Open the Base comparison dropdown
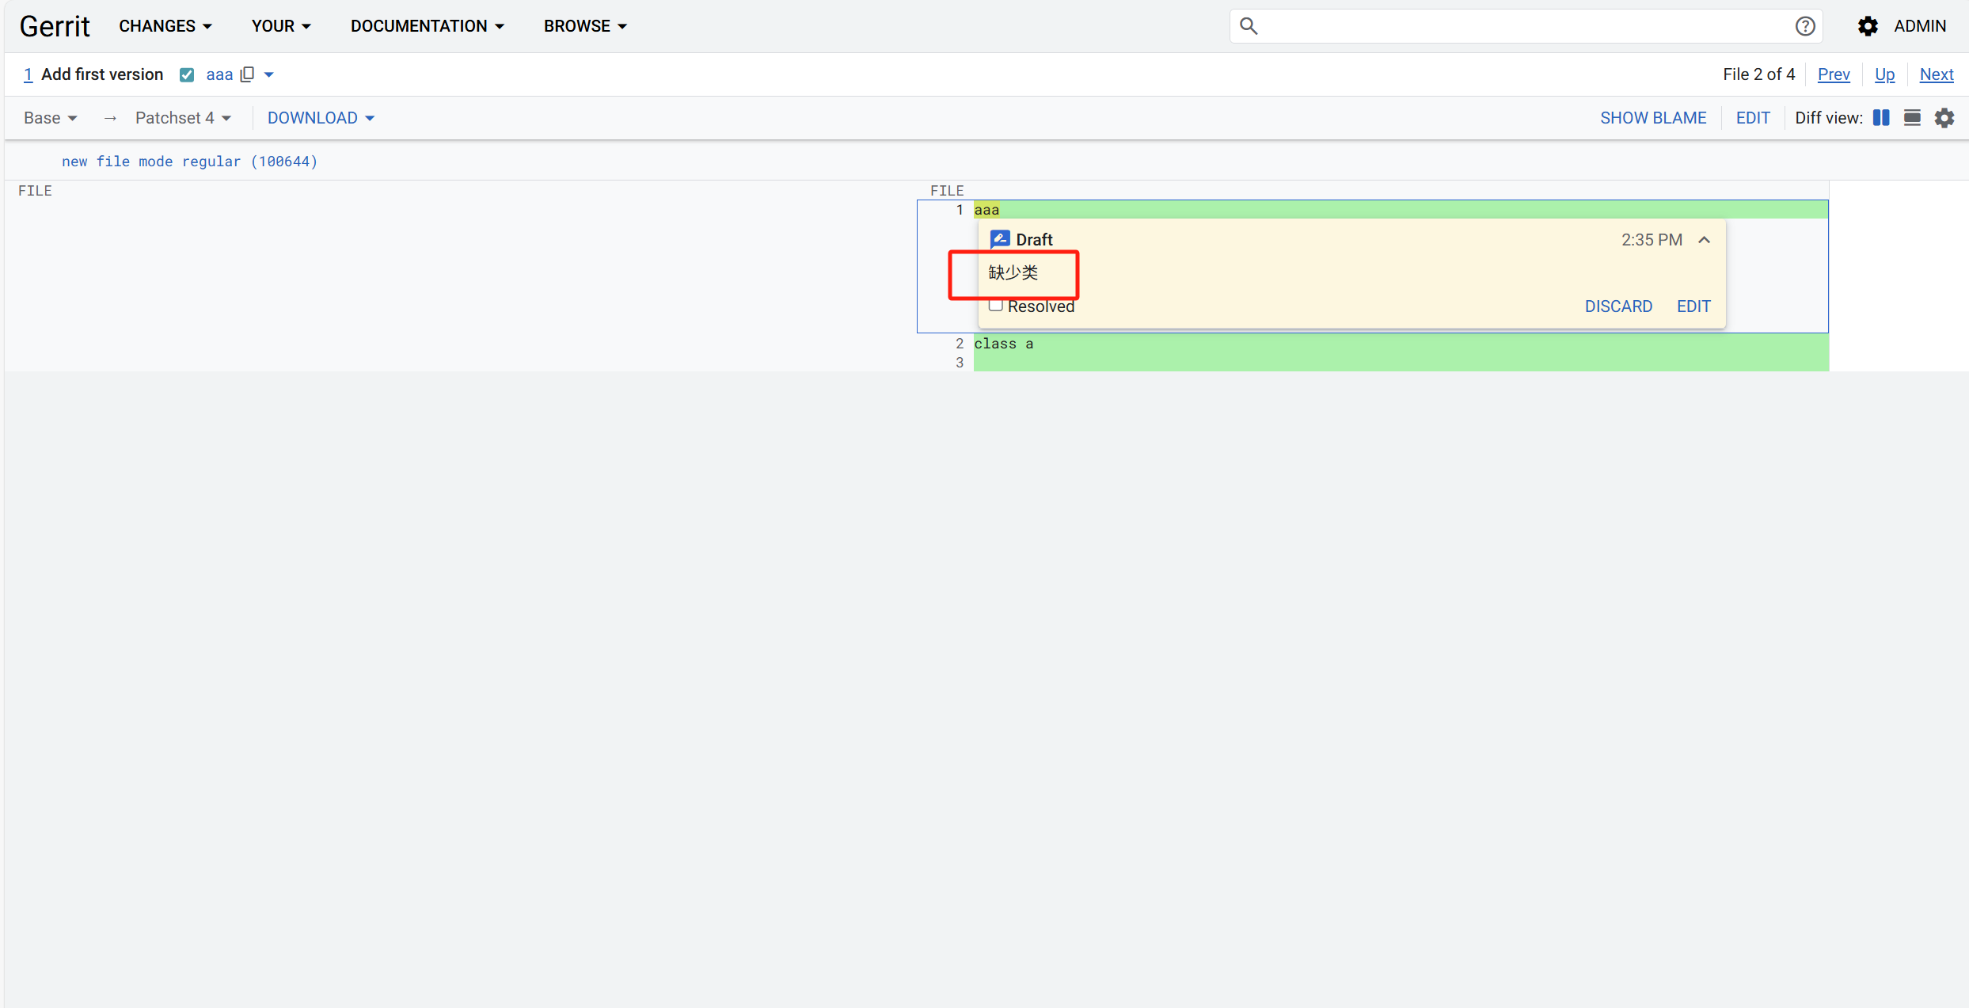The width and height of the screenshot is (1969, 1008). 49,117
